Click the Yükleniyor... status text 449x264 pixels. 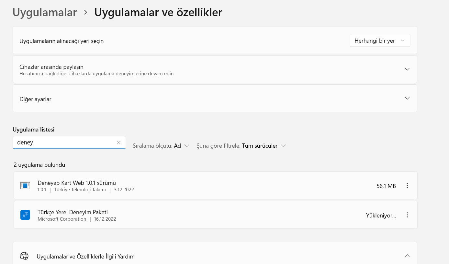pos(381,216)
